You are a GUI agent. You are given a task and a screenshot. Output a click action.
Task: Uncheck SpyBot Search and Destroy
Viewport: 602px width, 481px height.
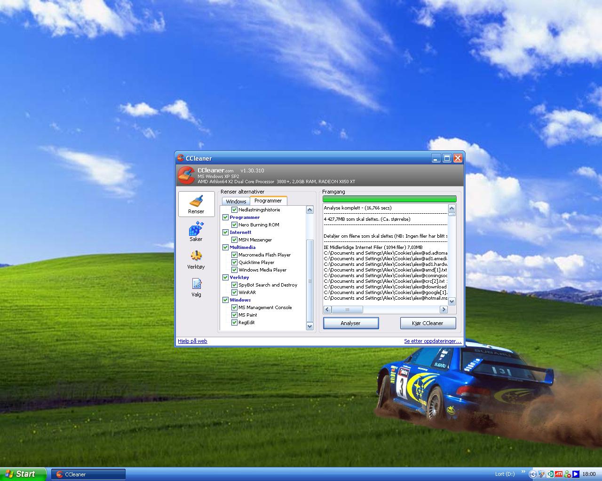pos(234,285)
